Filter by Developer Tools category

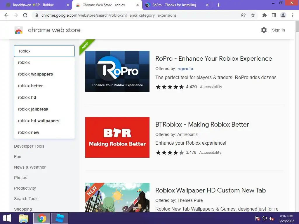pos(29,146)
